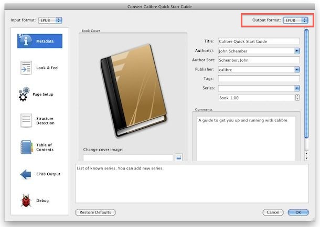Click the "Book Cover" group label

point(91,31)
